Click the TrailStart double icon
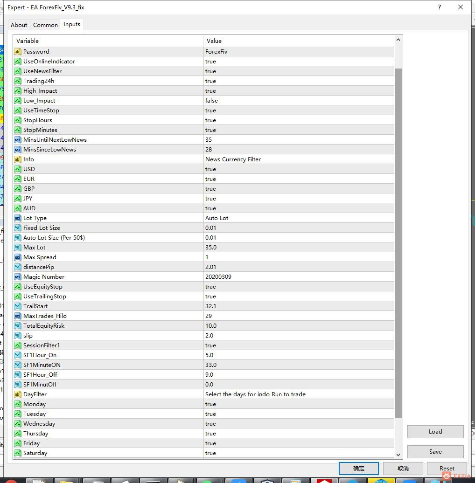Viewport: 475px width, 483px height. point(18,306)
